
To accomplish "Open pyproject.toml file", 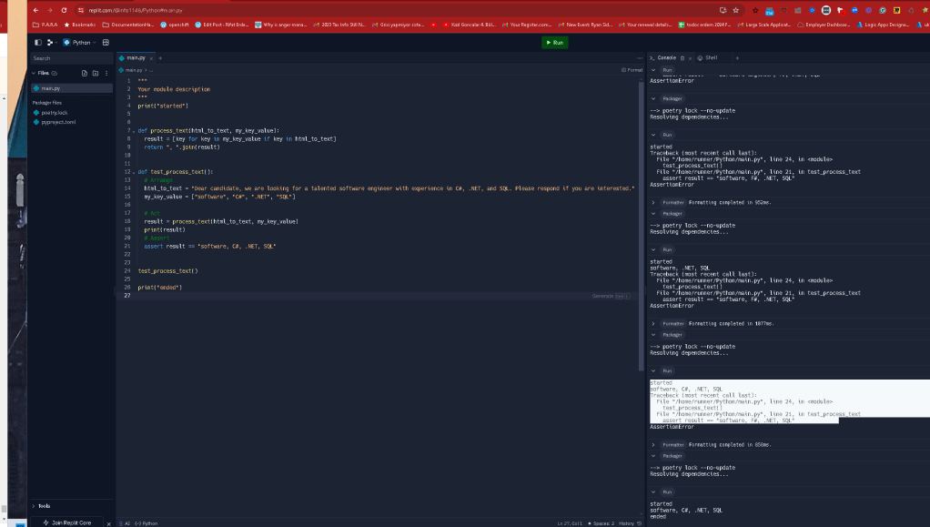I will [58, 122].
